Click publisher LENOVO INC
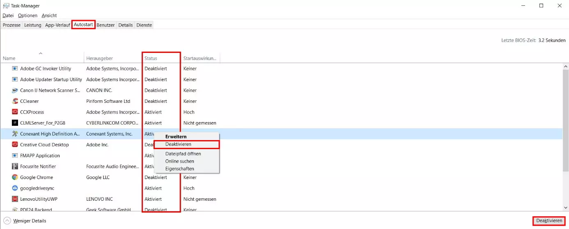The height and width of the screenshot is (229, 569). pos(99,199)
